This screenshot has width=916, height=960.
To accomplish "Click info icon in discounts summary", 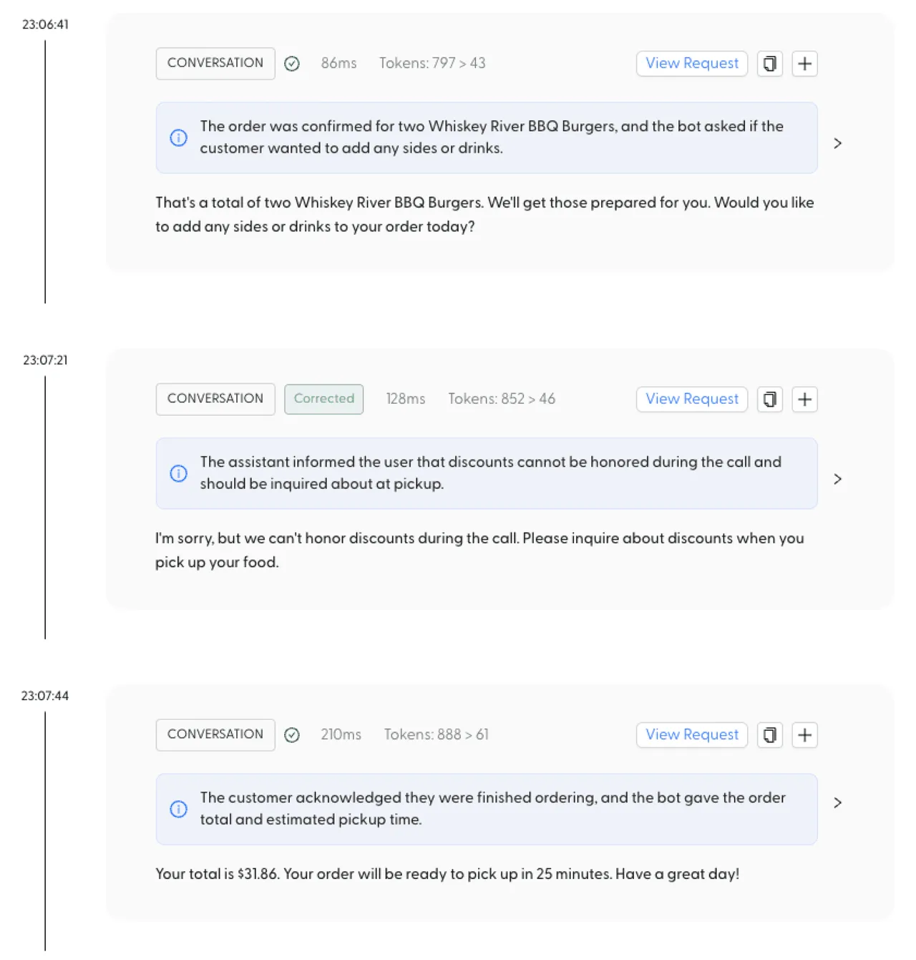I will (x=179, y=473).
